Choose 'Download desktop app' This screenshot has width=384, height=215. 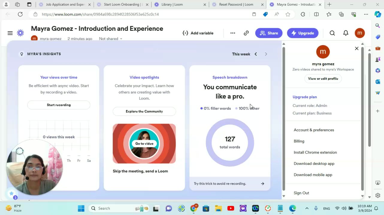click(x=314, y=164)
